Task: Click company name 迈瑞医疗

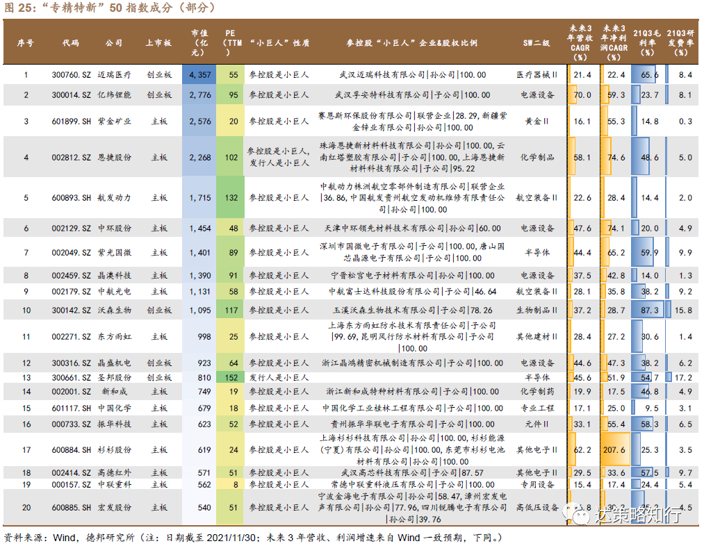Action: [115, 75]
